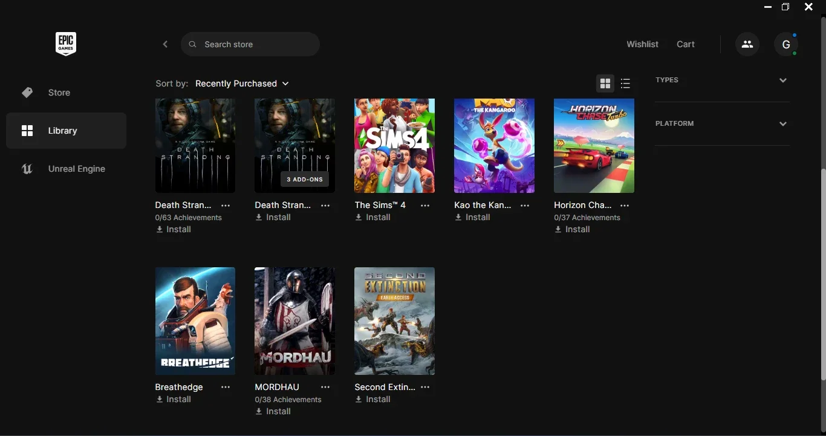
Task: Click the Unreal Engine logo icon
Action: [27, 169]
